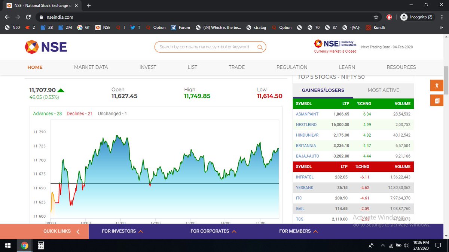This screenshot has height=252, width=449.
Task: Open the Twitter T bookmark
Action: pyautogui.click(x=135, y=27)
